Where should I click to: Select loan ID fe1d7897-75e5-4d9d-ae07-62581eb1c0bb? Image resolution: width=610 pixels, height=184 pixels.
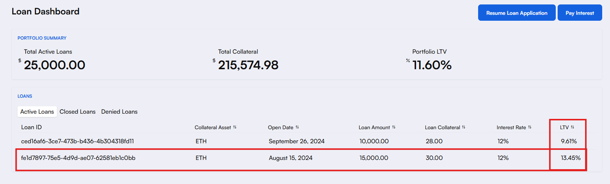click(x=78, y=158)
